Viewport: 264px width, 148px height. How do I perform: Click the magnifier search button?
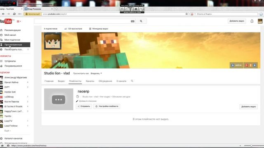141,21
